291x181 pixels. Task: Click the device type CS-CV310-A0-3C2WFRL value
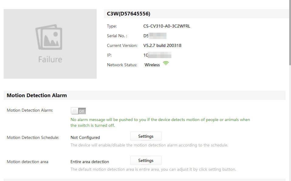(167, 26)
